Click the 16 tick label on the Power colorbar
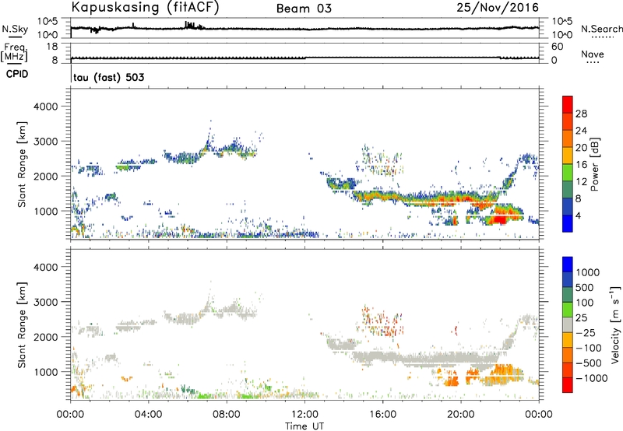This screenshot has height=431, width=623. pyautogui.click(x=581, y=165)
